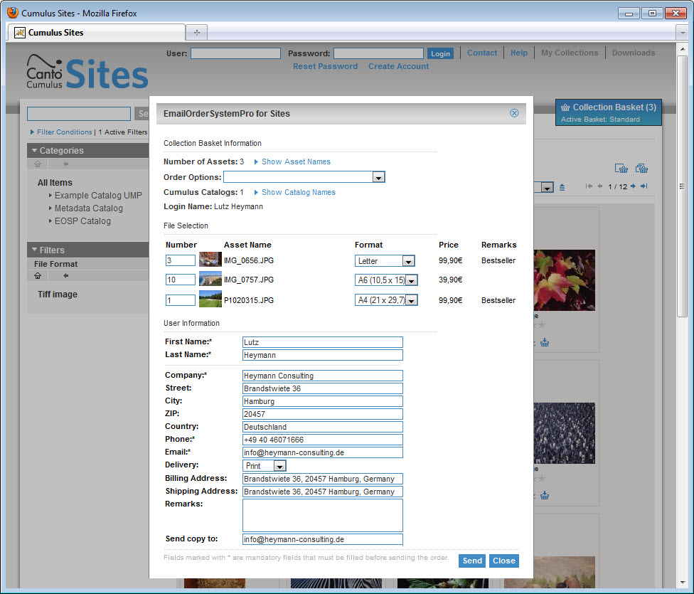This screenshot has width=694, height=594.
Task: Add the blue crowd image to basket
Action: click(545, 495)
